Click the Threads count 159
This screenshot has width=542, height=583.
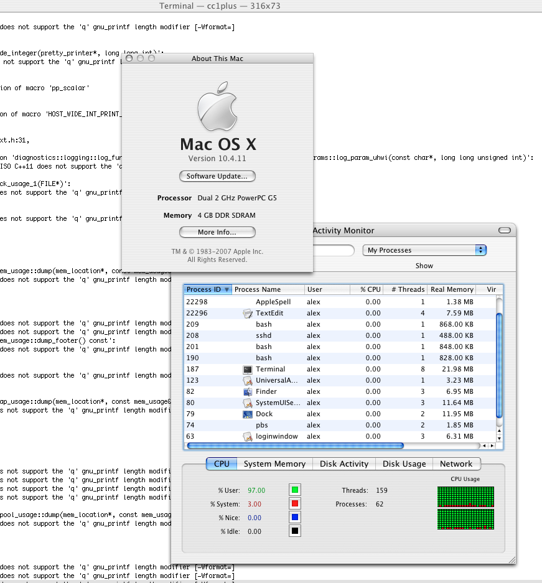point(381,490)
